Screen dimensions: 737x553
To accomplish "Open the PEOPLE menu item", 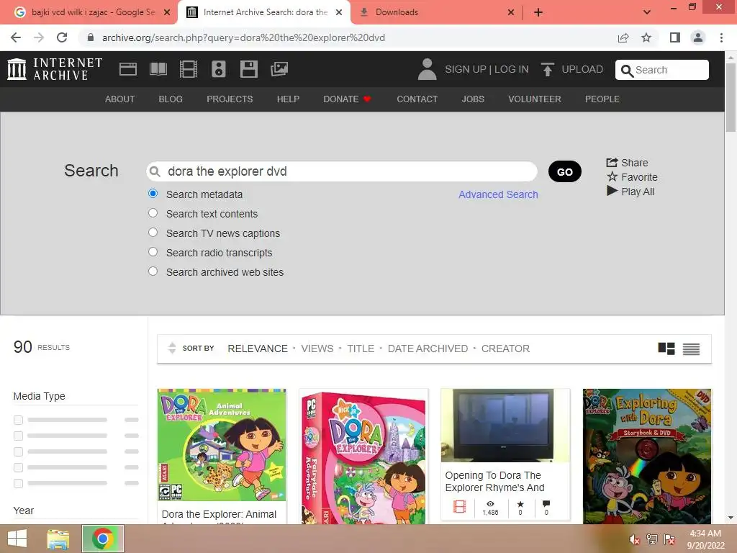I will [x=602, y=99].
